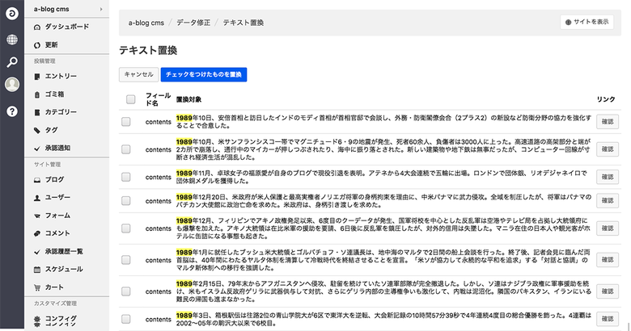Click 確認 button for ブッシュ米大統領 row

(x=608, y=260)
